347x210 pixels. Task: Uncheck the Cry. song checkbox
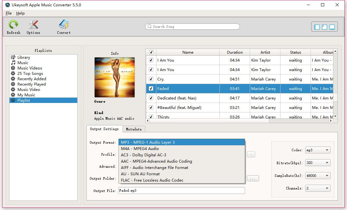tap(151, 79)
